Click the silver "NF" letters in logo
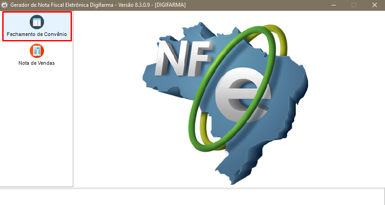This screenshot has height=205, width=385. (180, 58)
